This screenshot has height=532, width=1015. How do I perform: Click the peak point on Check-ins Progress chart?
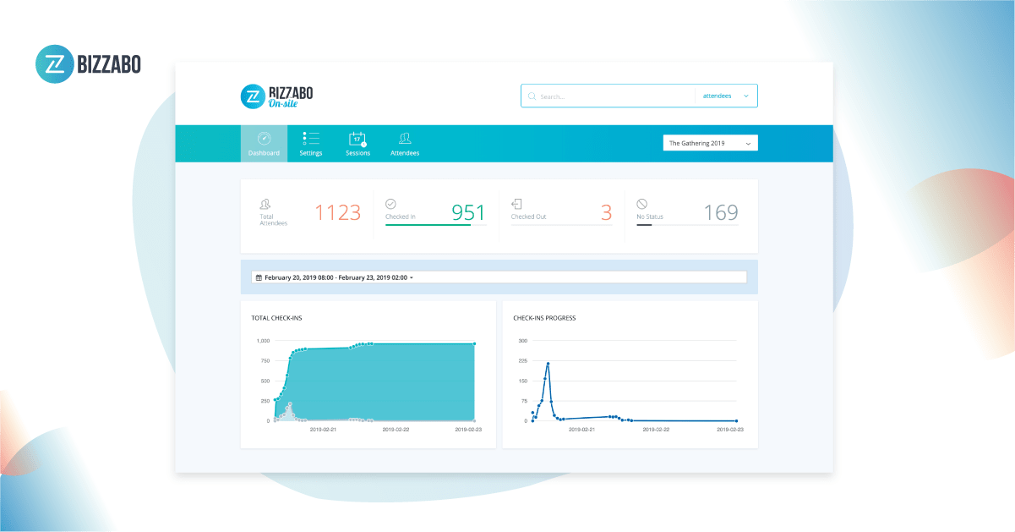click(x=548, y=364)
